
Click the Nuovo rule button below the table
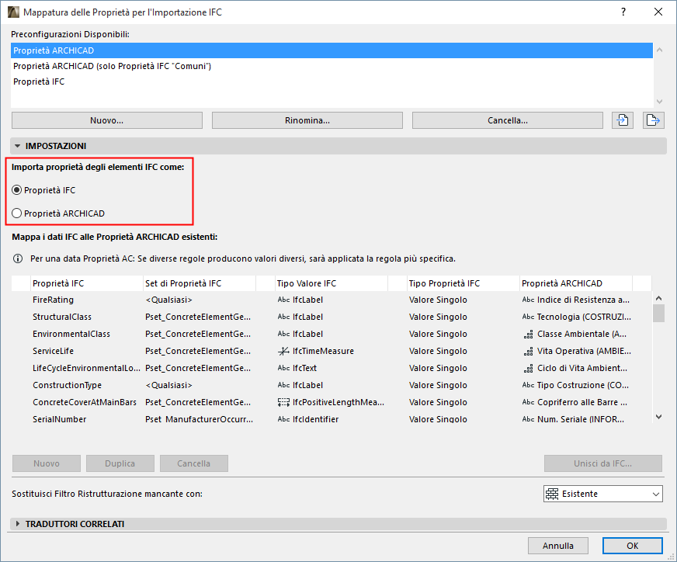pyautogui.click(x=47, y=463)
